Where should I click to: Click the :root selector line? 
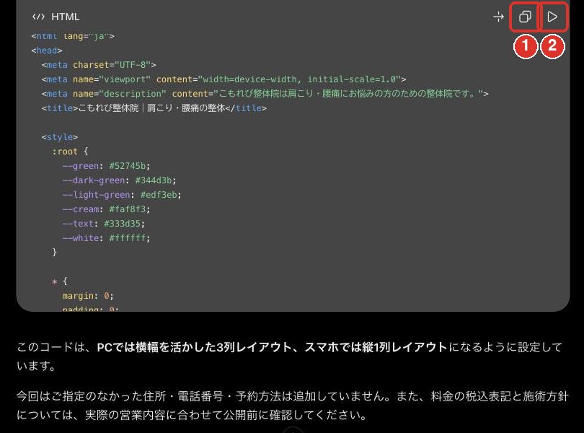coord(70,152)
